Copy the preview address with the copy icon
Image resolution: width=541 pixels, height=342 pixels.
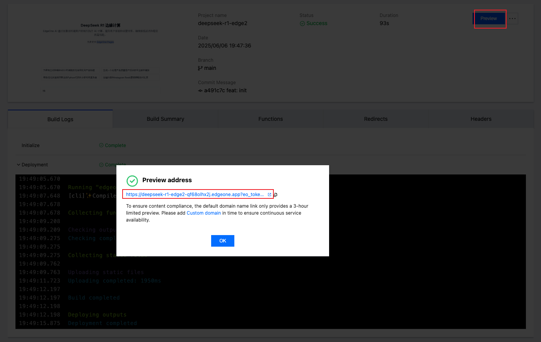pyautogui.click(x=276, y=195)
